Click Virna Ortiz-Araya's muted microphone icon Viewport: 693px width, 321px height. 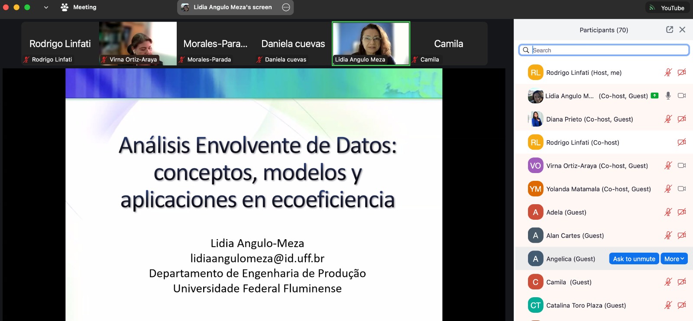(x=668, y=165)
